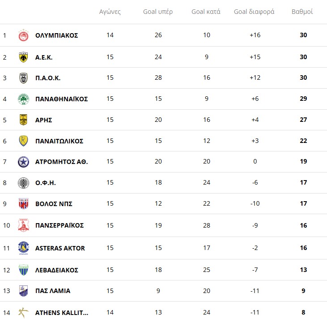This screenshot has height=319, width=327.
Task: Click the Athens Kallithea team logo
Action: [x=23, y=313]
